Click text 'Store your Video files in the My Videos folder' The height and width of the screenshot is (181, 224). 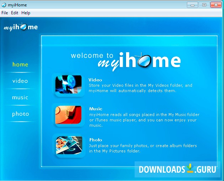pyautogui.click(x=136, y=85)
